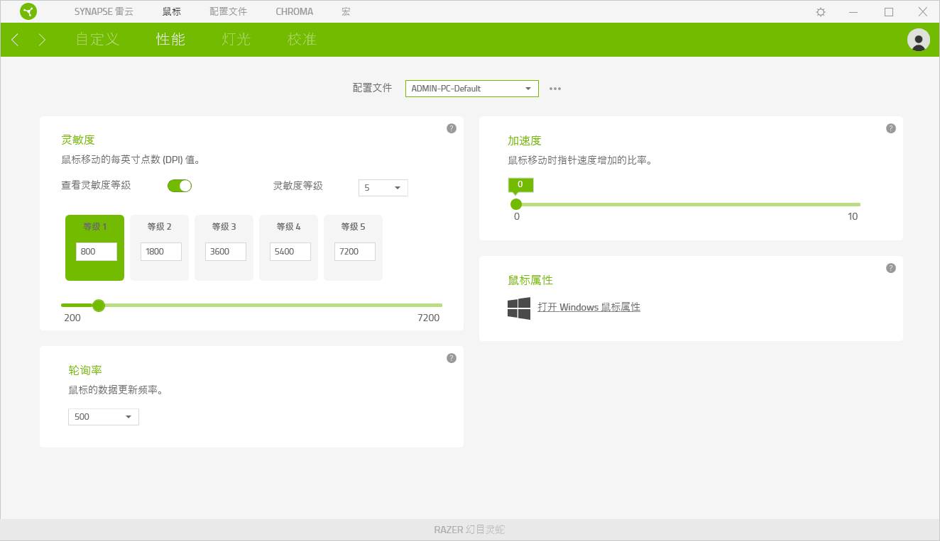The image size is (940, 541).
Task: Click the ellipsis button next to profile dropdown
Action: (x=554, y=88)
